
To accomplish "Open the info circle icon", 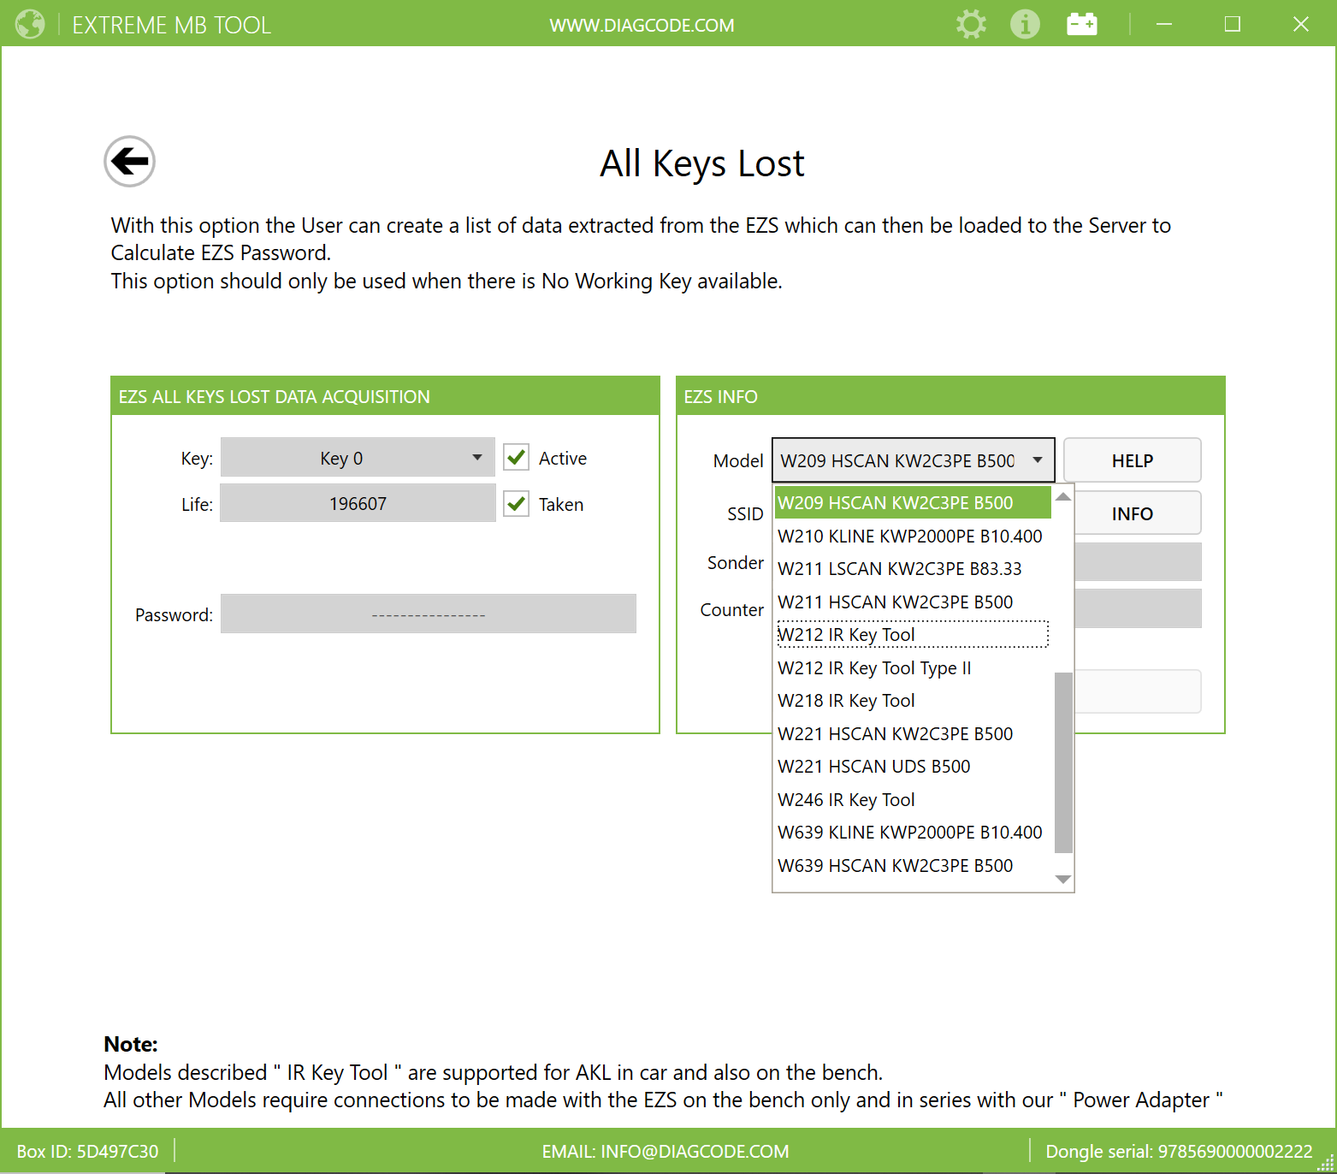I will 1025,24.
